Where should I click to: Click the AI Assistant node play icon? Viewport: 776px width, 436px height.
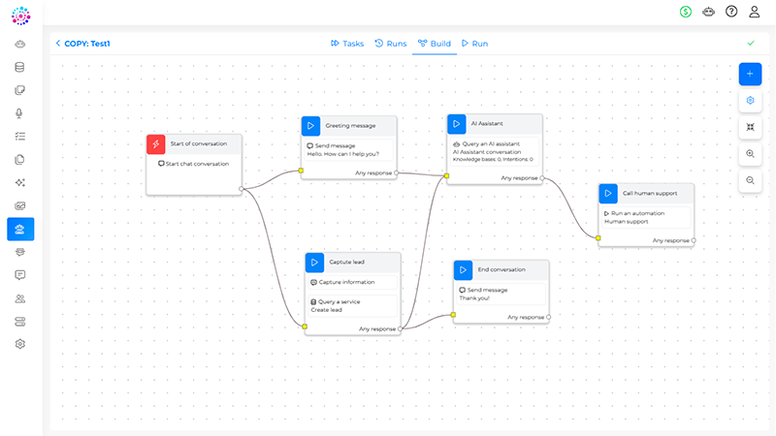[456, 124]
